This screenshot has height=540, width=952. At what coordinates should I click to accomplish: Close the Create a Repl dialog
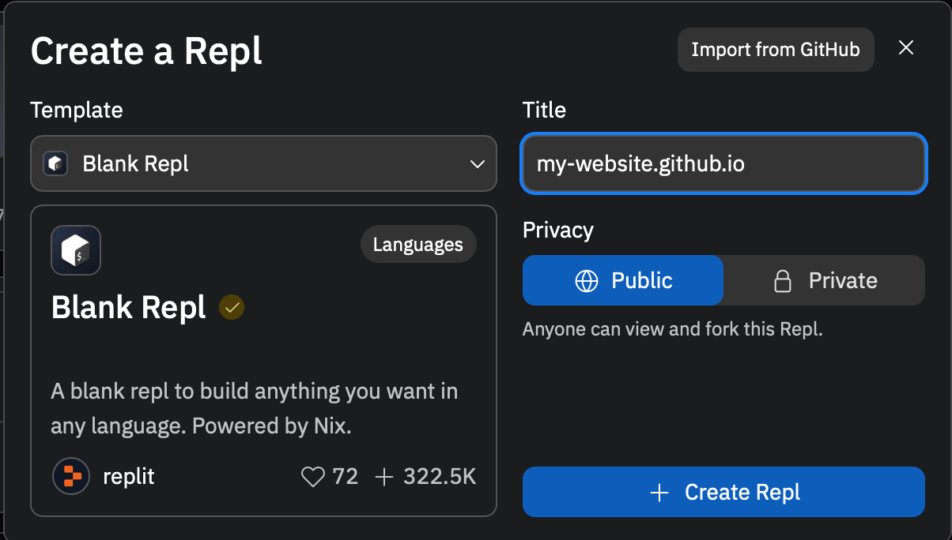coord(906,47)
